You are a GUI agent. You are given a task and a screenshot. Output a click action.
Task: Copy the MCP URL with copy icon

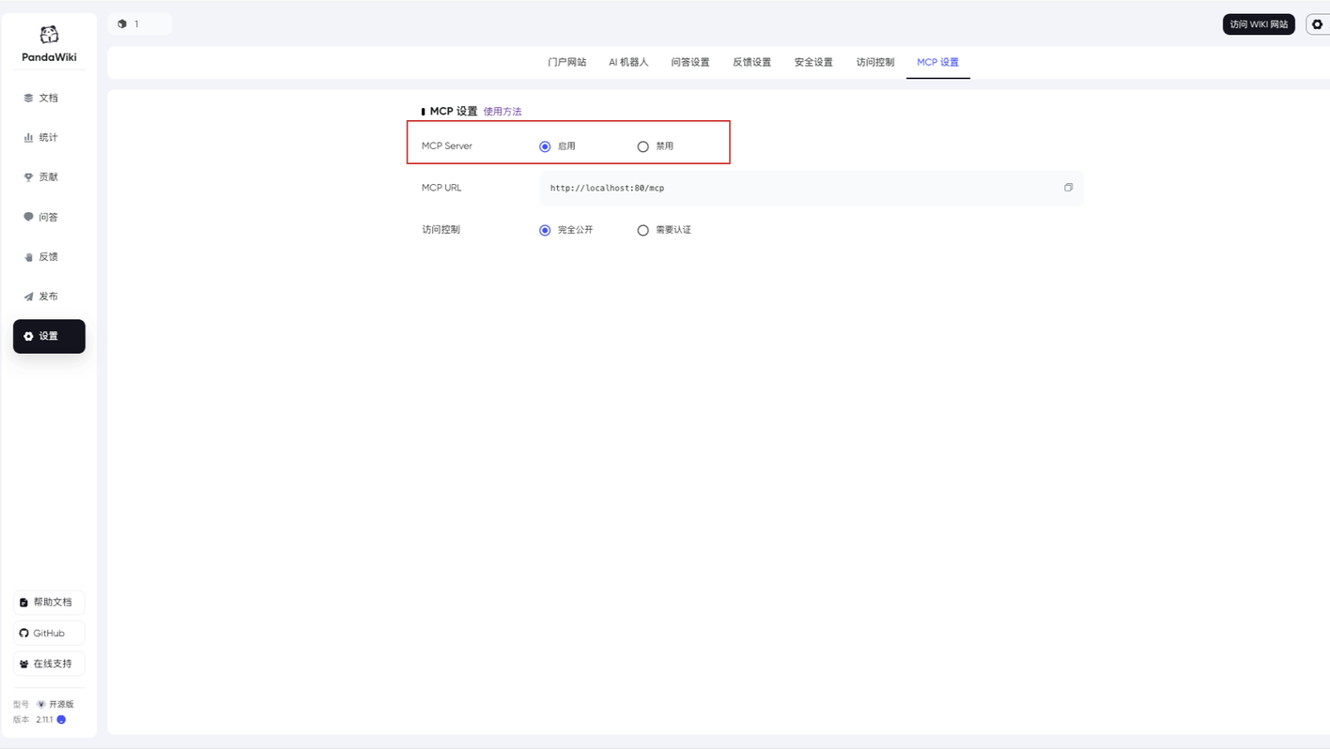pyautogui.click(x=1068, y=188)
